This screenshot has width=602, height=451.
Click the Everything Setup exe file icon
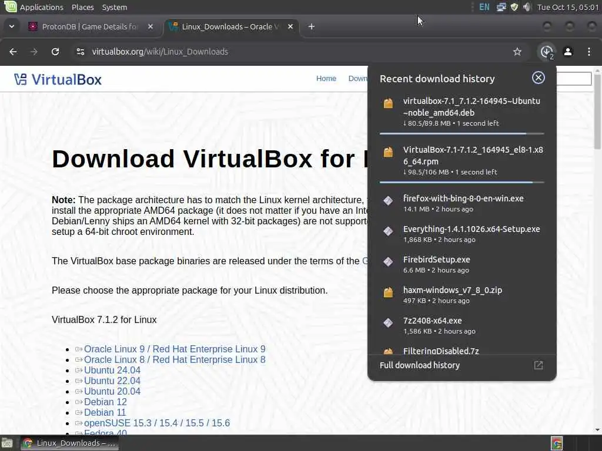[388, 231]
